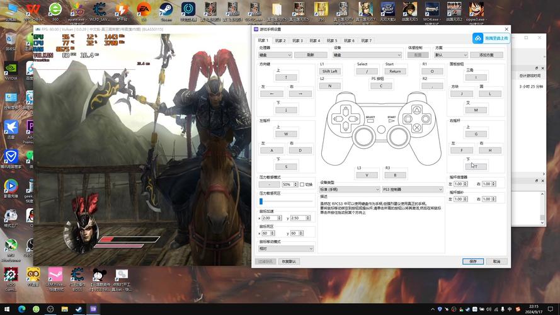The image size is (560, 315).
Task: Click the blue cloud upload icon
Action: click(478, 38)
